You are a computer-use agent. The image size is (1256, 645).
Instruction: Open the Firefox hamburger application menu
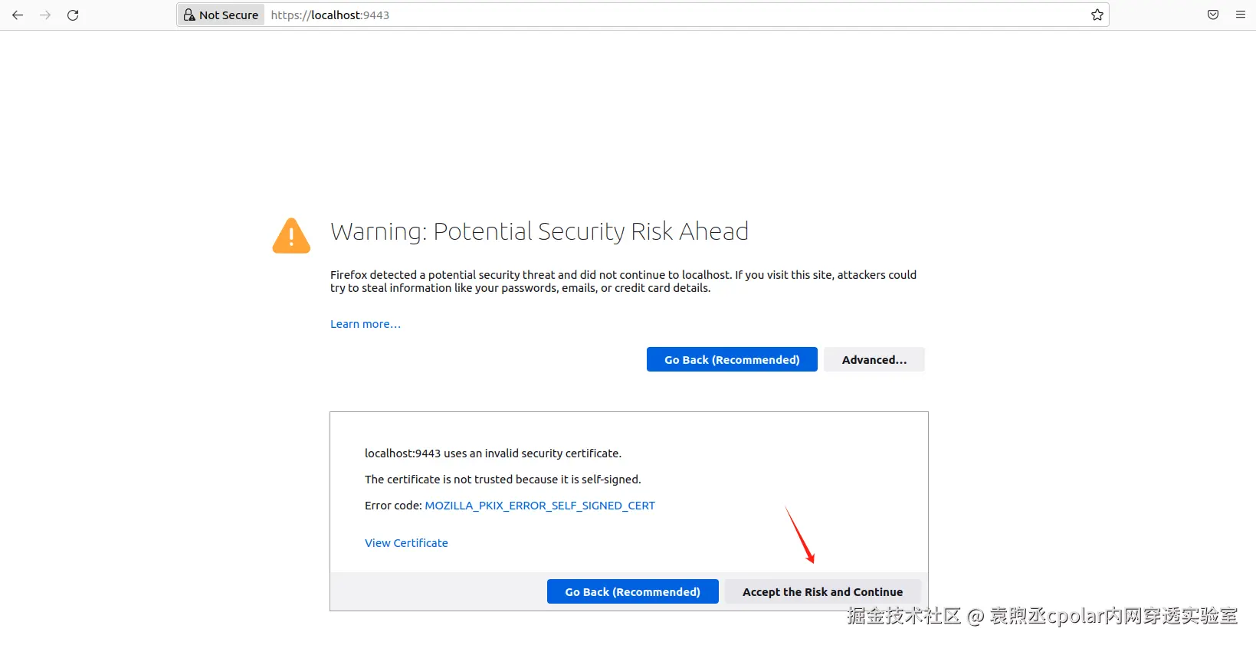pos(1241,15)
